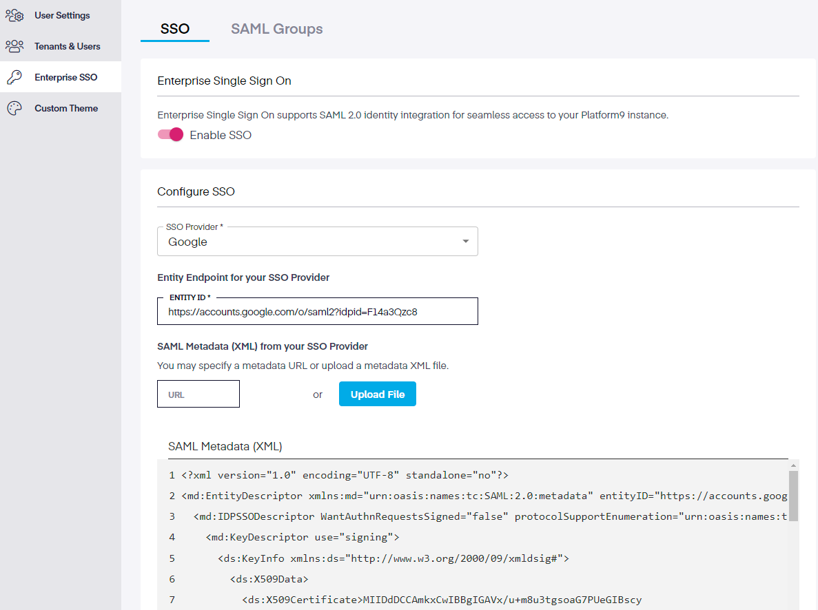
Task: Click into the Entity ID field
Action: coord(317,311)
